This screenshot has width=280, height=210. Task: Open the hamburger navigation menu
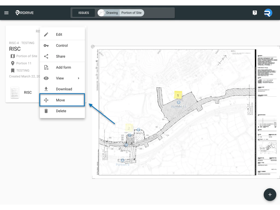click(7, 12)
